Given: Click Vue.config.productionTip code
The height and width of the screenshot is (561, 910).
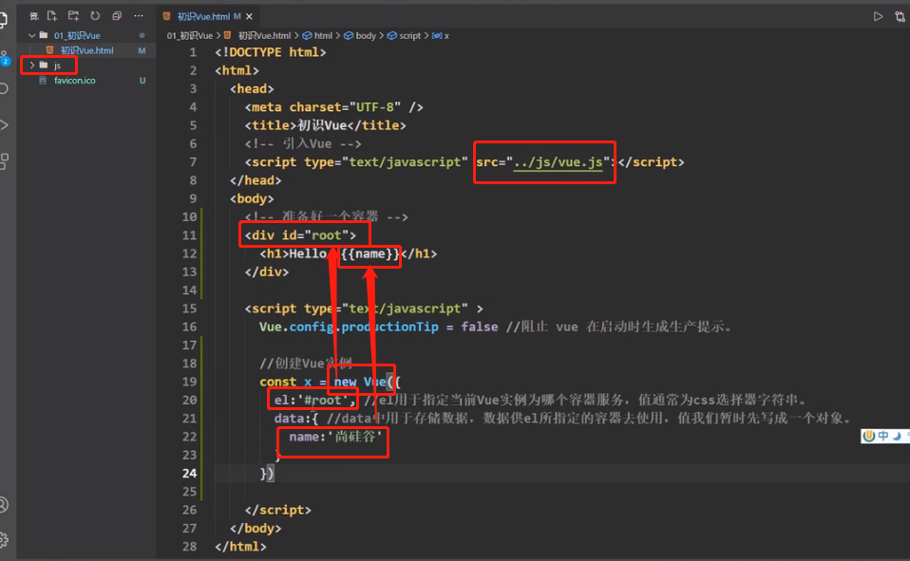Looking at the screenshot, I should [x=349, y=327].
